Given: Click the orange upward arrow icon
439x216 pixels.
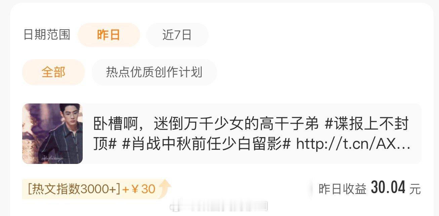Looking at the screenshot, I should (165, 189).
